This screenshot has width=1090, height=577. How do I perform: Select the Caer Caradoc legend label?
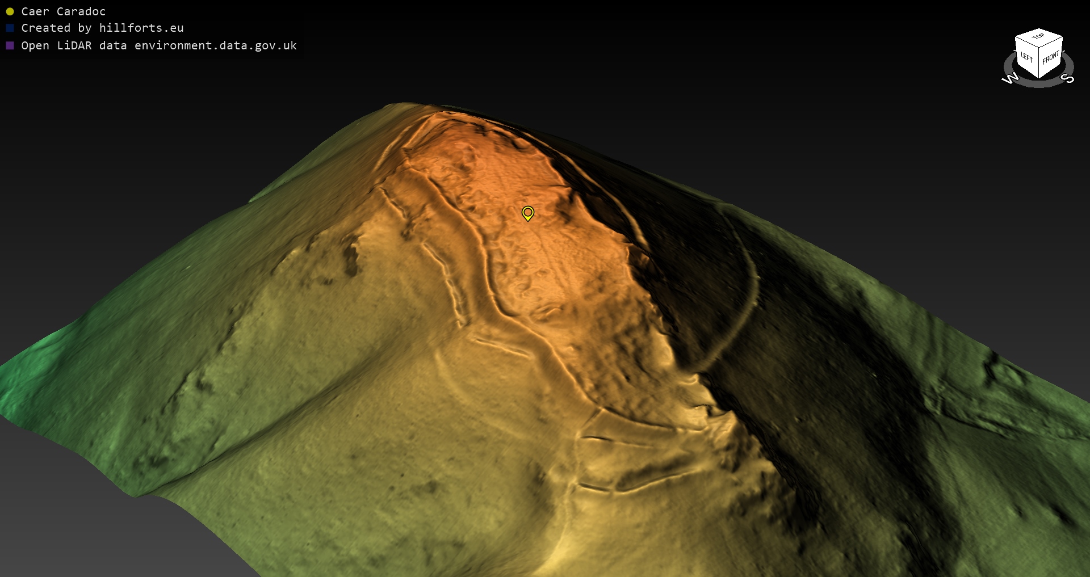(63, 11)
